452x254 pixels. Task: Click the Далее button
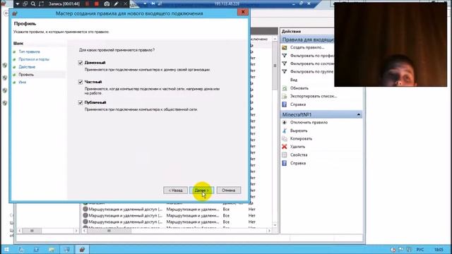(201, 190)
